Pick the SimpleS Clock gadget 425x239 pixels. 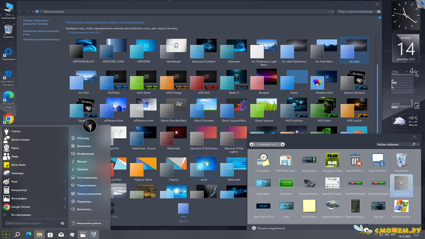coord(401,186)
